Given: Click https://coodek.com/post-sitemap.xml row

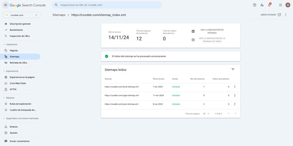Looking at the screenshot, I should 171,104.
